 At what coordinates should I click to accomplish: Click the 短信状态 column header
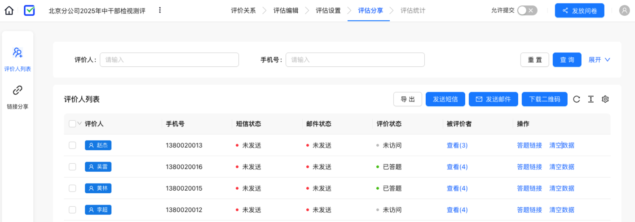(248, 124)
